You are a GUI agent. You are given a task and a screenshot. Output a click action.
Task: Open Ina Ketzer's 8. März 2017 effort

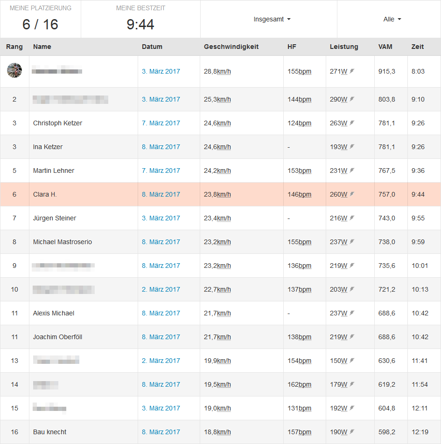click(x=161, y=147)
